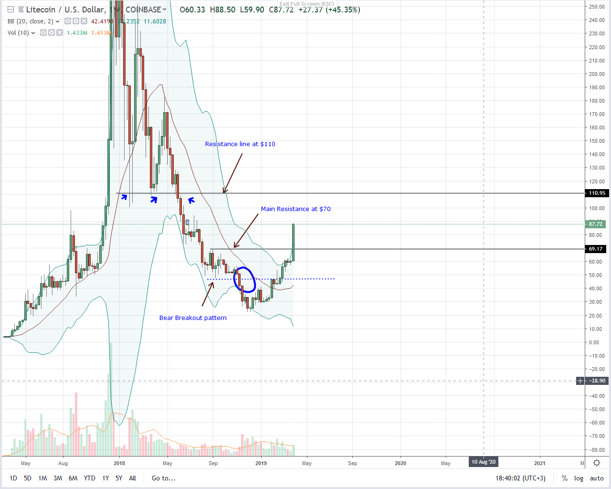Click the 1.433M volume value

[77, 33]
